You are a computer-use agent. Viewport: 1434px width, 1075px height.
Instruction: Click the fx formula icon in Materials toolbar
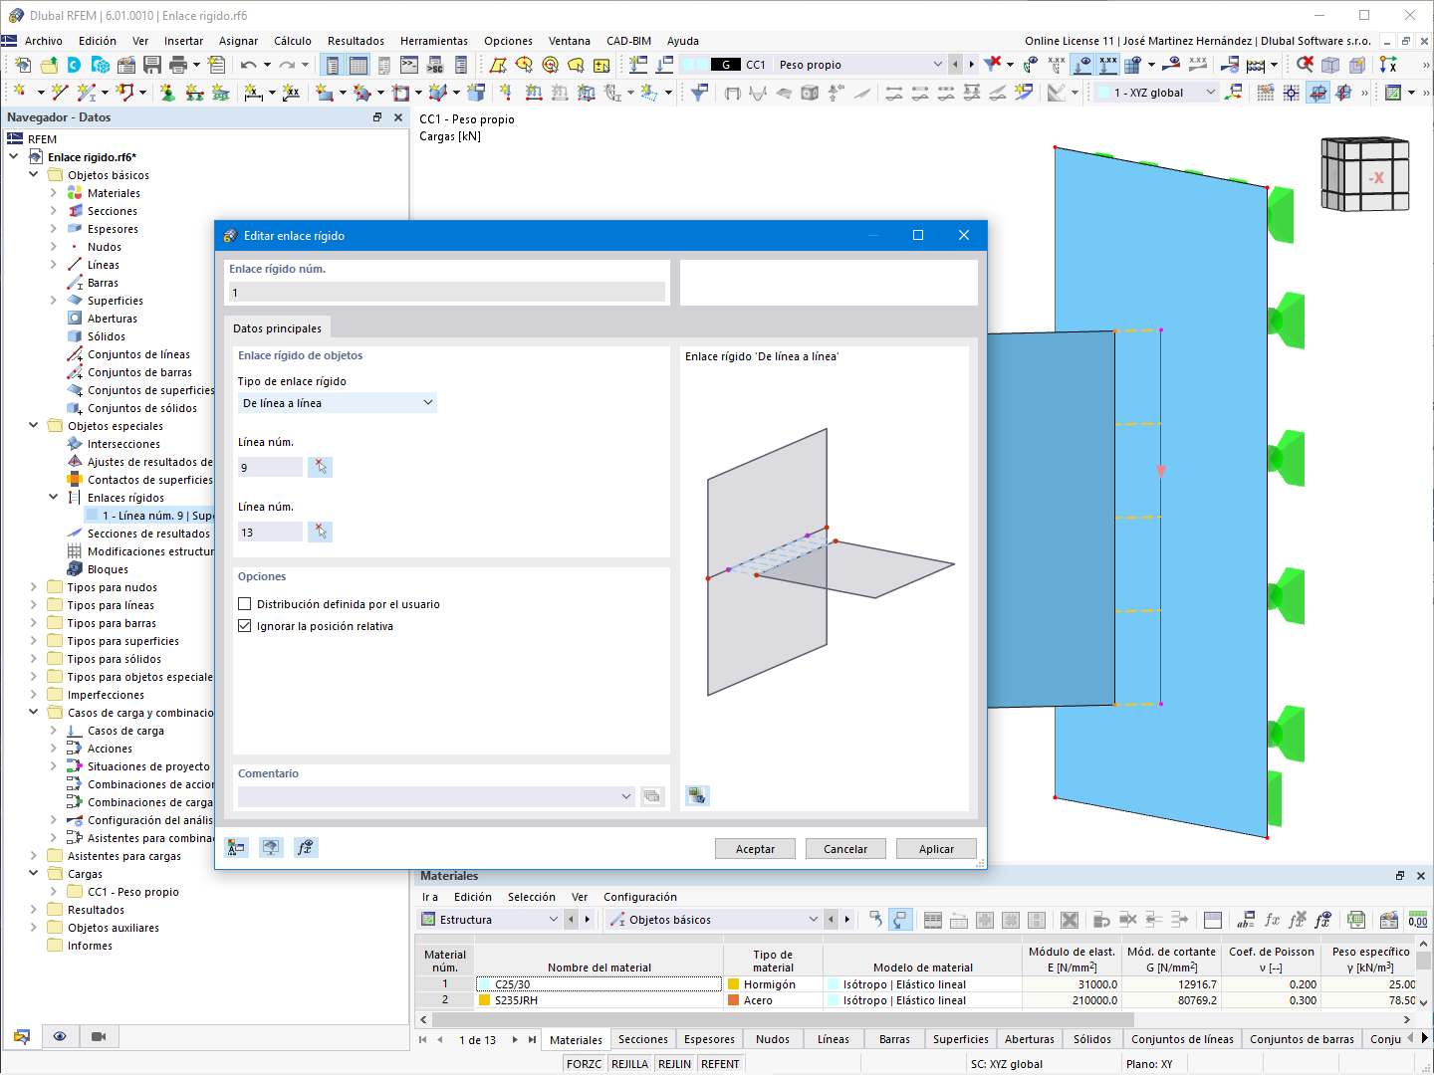point(1272,920)
